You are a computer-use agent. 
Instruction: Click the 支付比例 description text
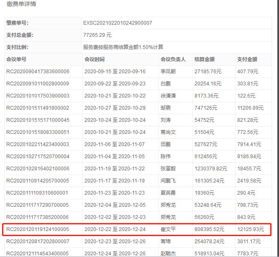click(123, 47)
